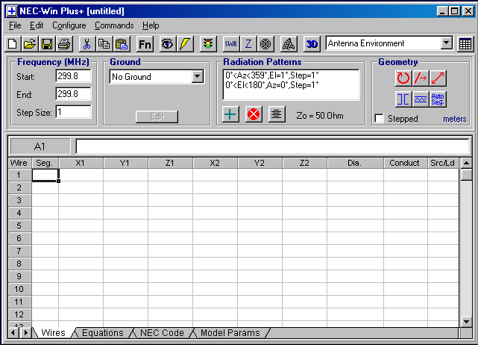Open the polar pattern plot icon
Image resolution: width=478 pixels, height=345 pixels.
tap(265, 44)
